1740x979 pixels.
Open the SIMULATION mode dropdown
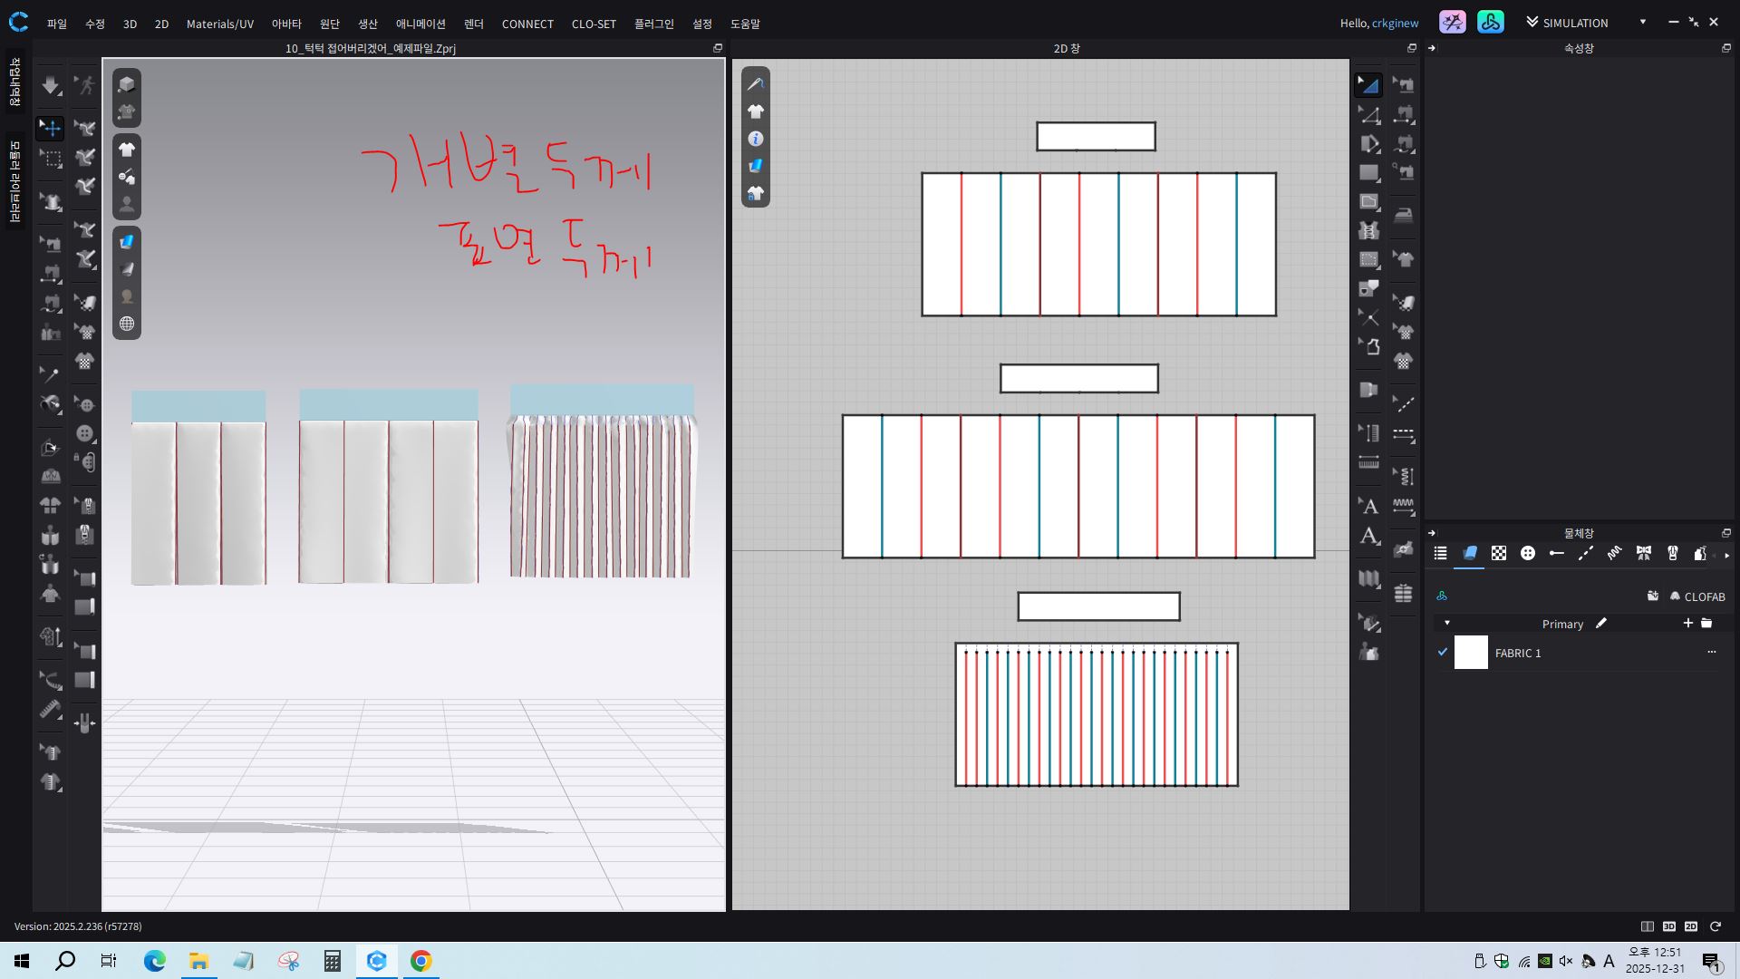1642,23
